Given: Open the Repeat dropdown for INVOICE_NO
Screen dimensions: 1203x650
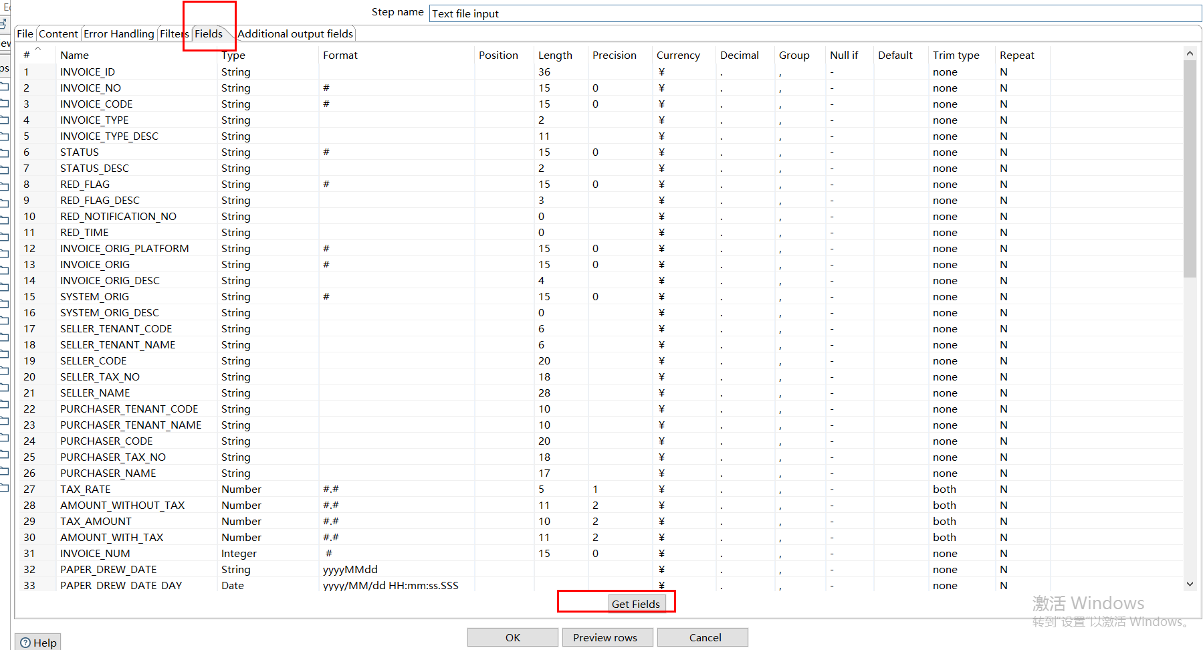Looking at the screenshot, I should tap(1022, 88).
